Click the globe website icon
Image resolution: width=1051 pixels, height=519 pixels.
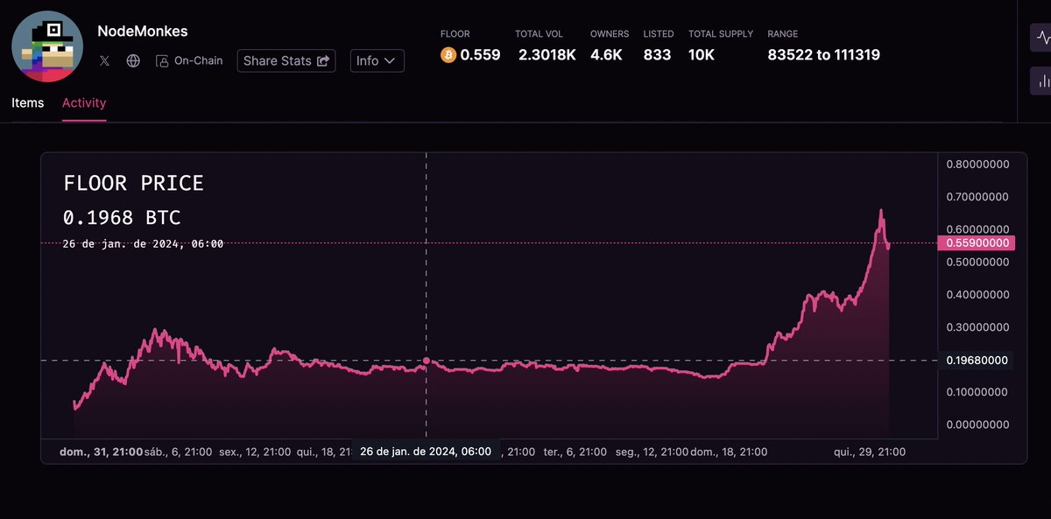133,60
